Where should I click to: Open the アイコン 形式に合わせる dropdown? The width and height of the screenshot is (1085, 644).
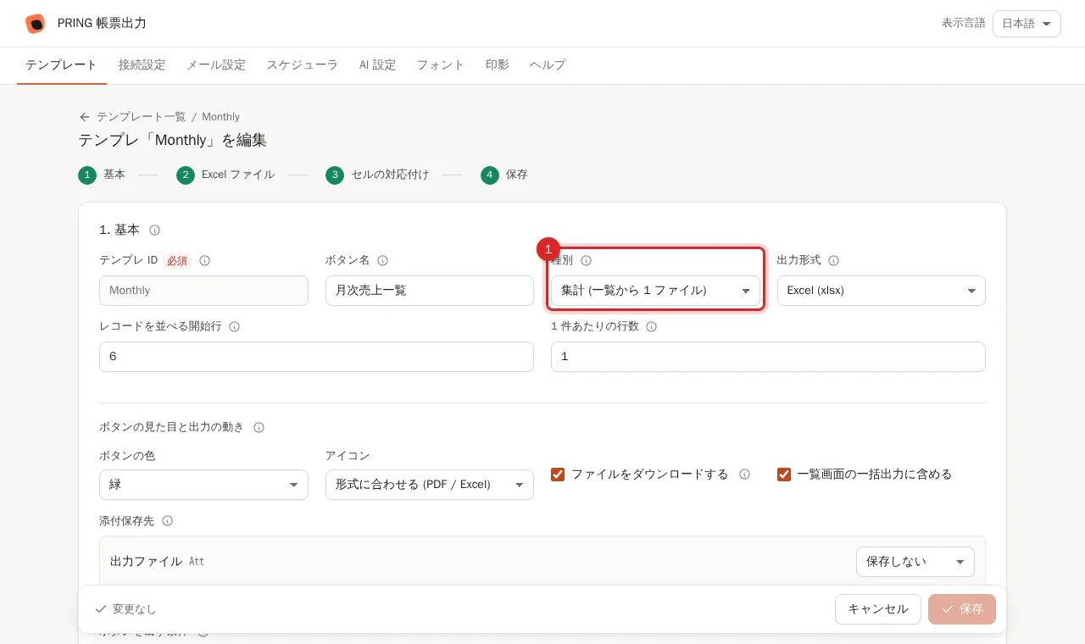coord(430,485)
